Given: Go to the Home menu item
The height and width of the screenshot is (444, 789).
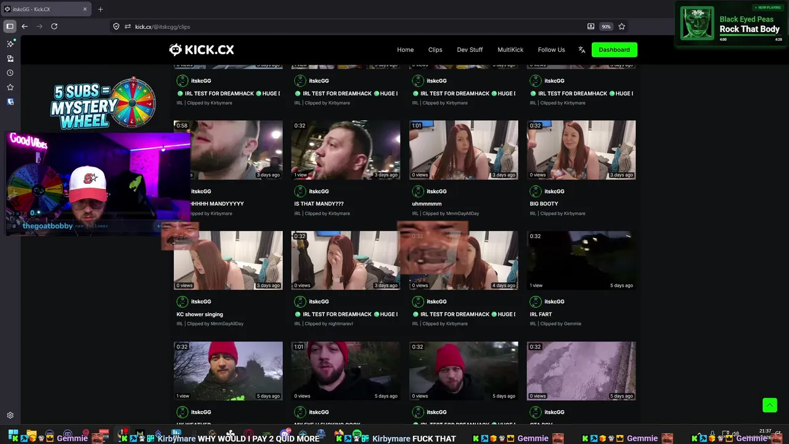Looking at the screenshot, I should click(405, 50).
